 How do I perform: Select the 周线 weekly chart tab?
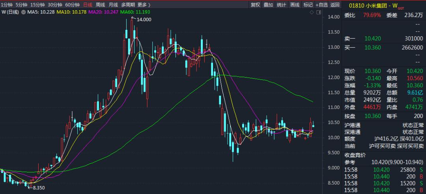[101, 5]
